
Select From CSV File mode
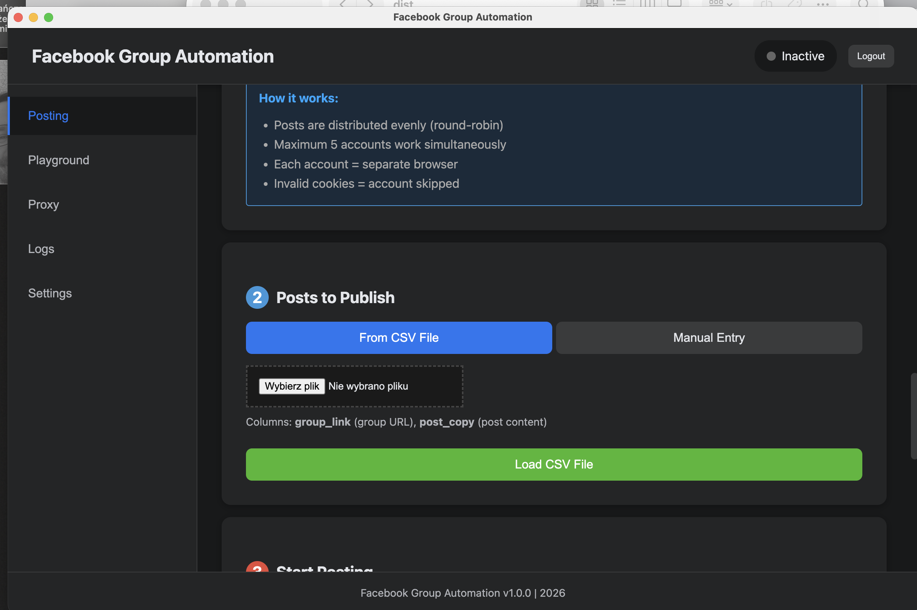(x=399, y=338)
